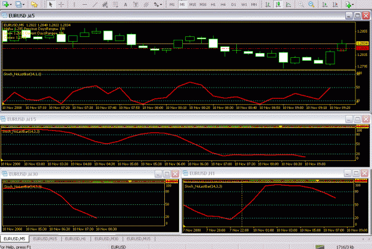Select the Text 'A' drawing tool
The width and height of the screenshot is (372, 249).
point(126,4)
